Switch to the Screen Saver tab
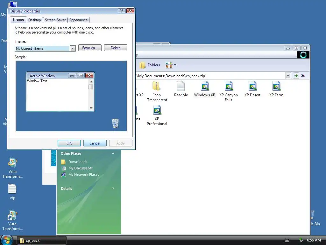 pos(55,20)
